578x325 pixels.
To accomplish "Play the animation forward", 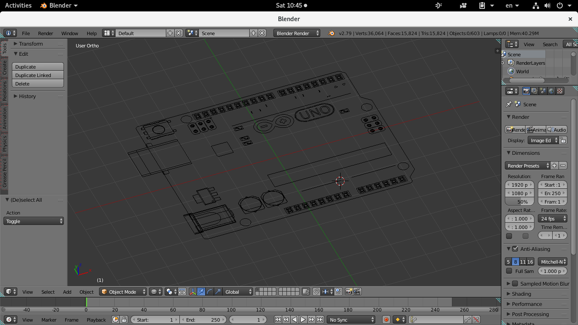I will click(303, 319).
